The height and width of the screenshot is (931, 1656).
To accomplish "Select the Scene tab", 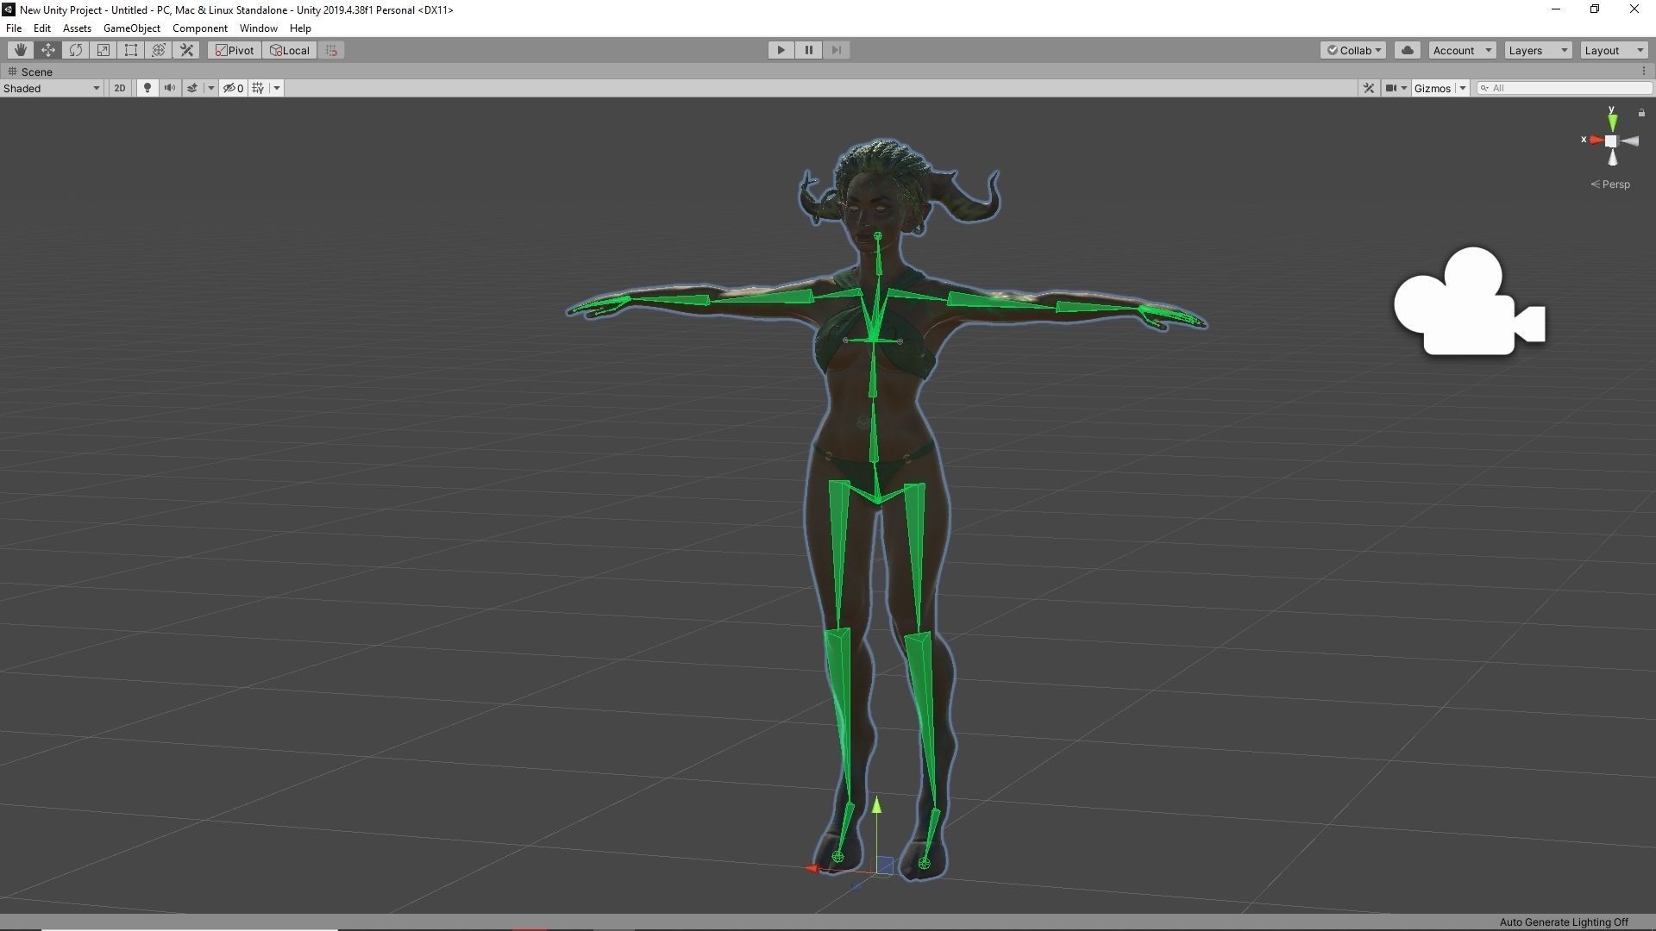I will tap(30, 72).
